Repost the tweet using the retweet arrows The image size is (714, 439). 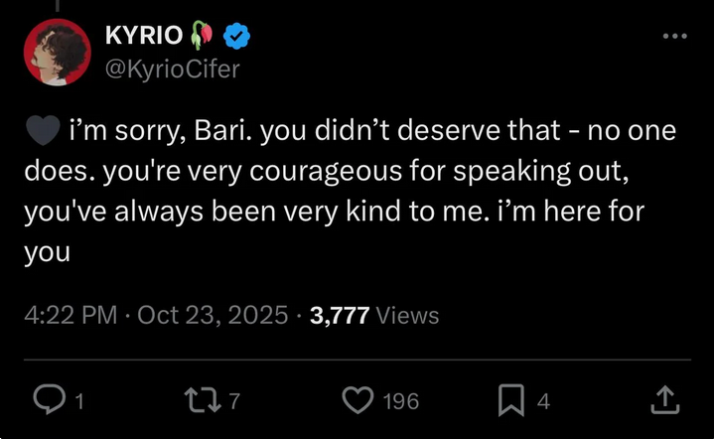[x=203, y=400]
